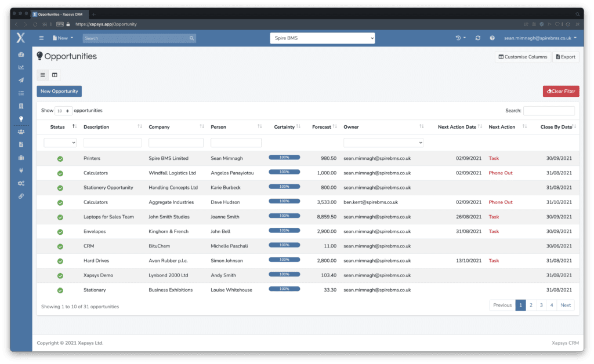Click the certainty bar for CRM row
The height and width of the screenshot is (364, 594).
click(284, 245)
